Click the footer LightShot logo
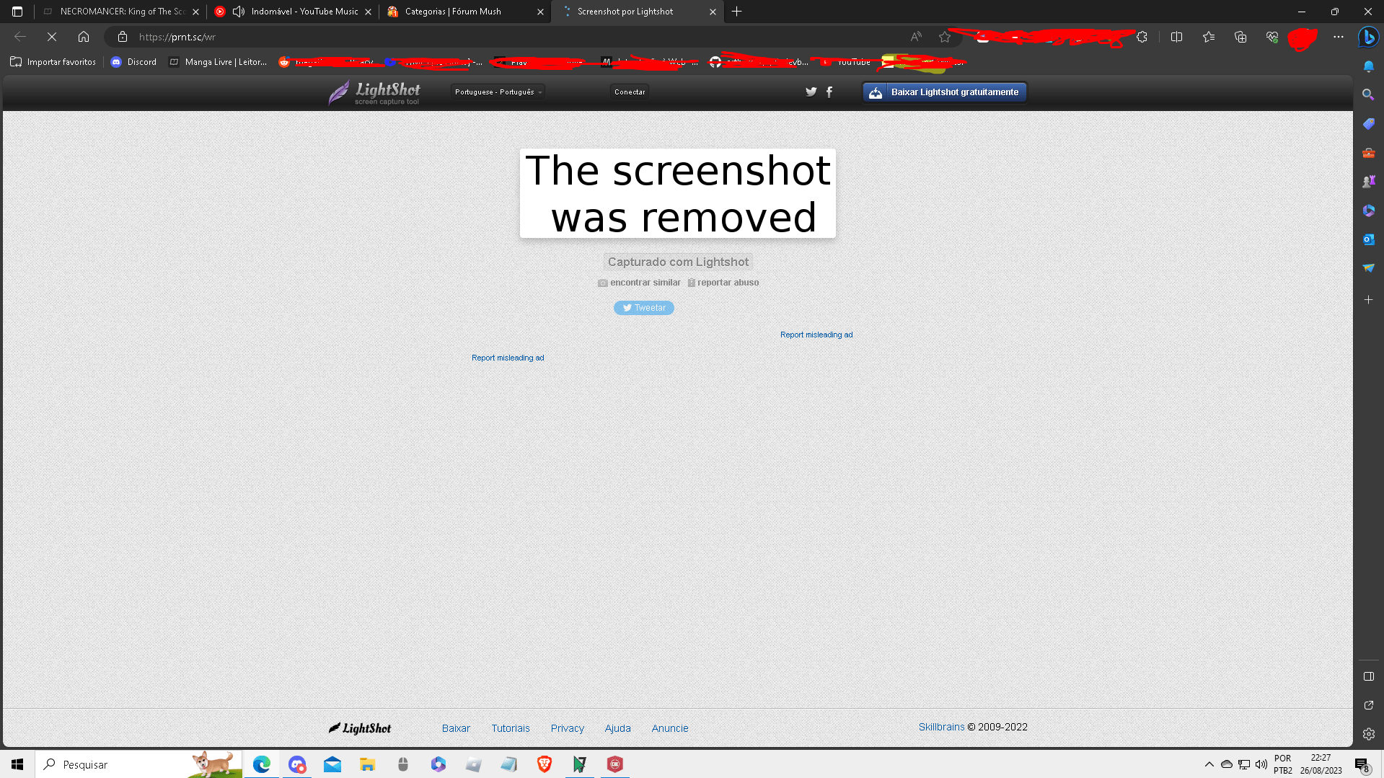 coord(360,728)
